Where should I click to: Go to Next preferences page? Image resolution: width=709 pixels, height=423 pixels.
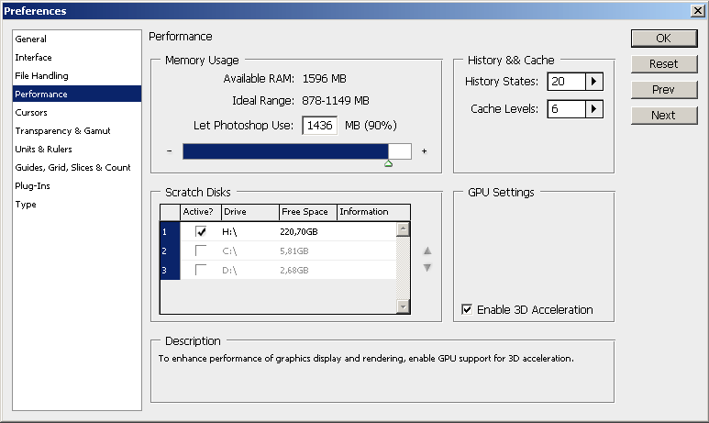662,116
